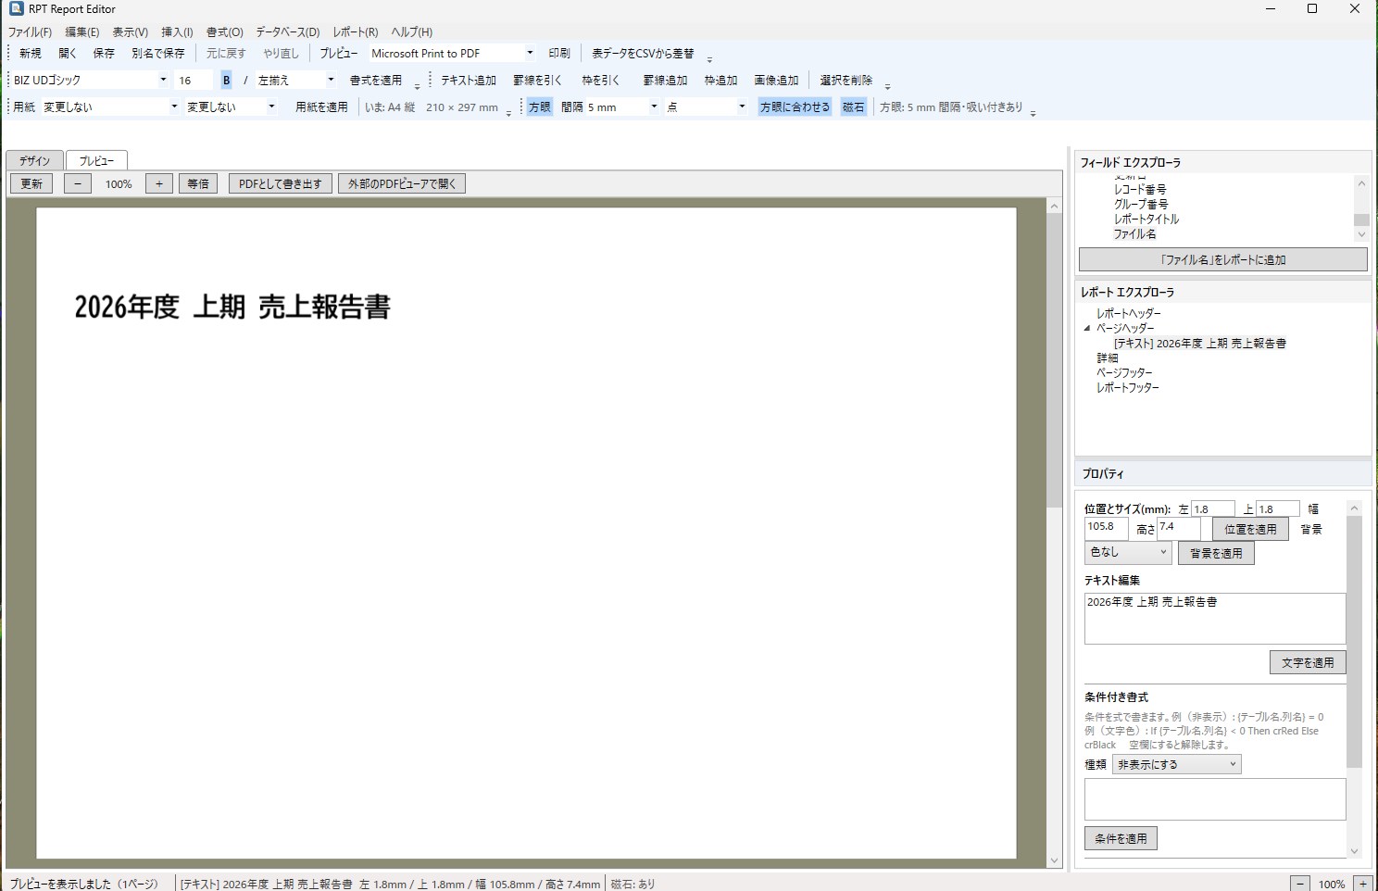Toggle Bold (B) formatting in toolbar

[x=226, y=81]
